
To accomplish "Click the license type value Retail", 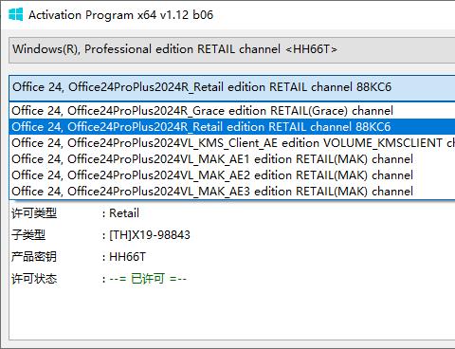I will point(124,213).
